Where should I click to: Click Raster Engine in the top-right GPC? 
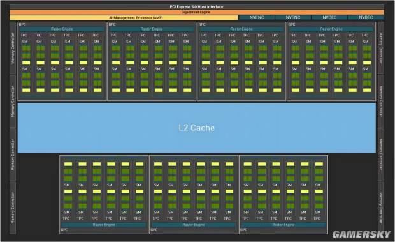(x=331, y=29)
